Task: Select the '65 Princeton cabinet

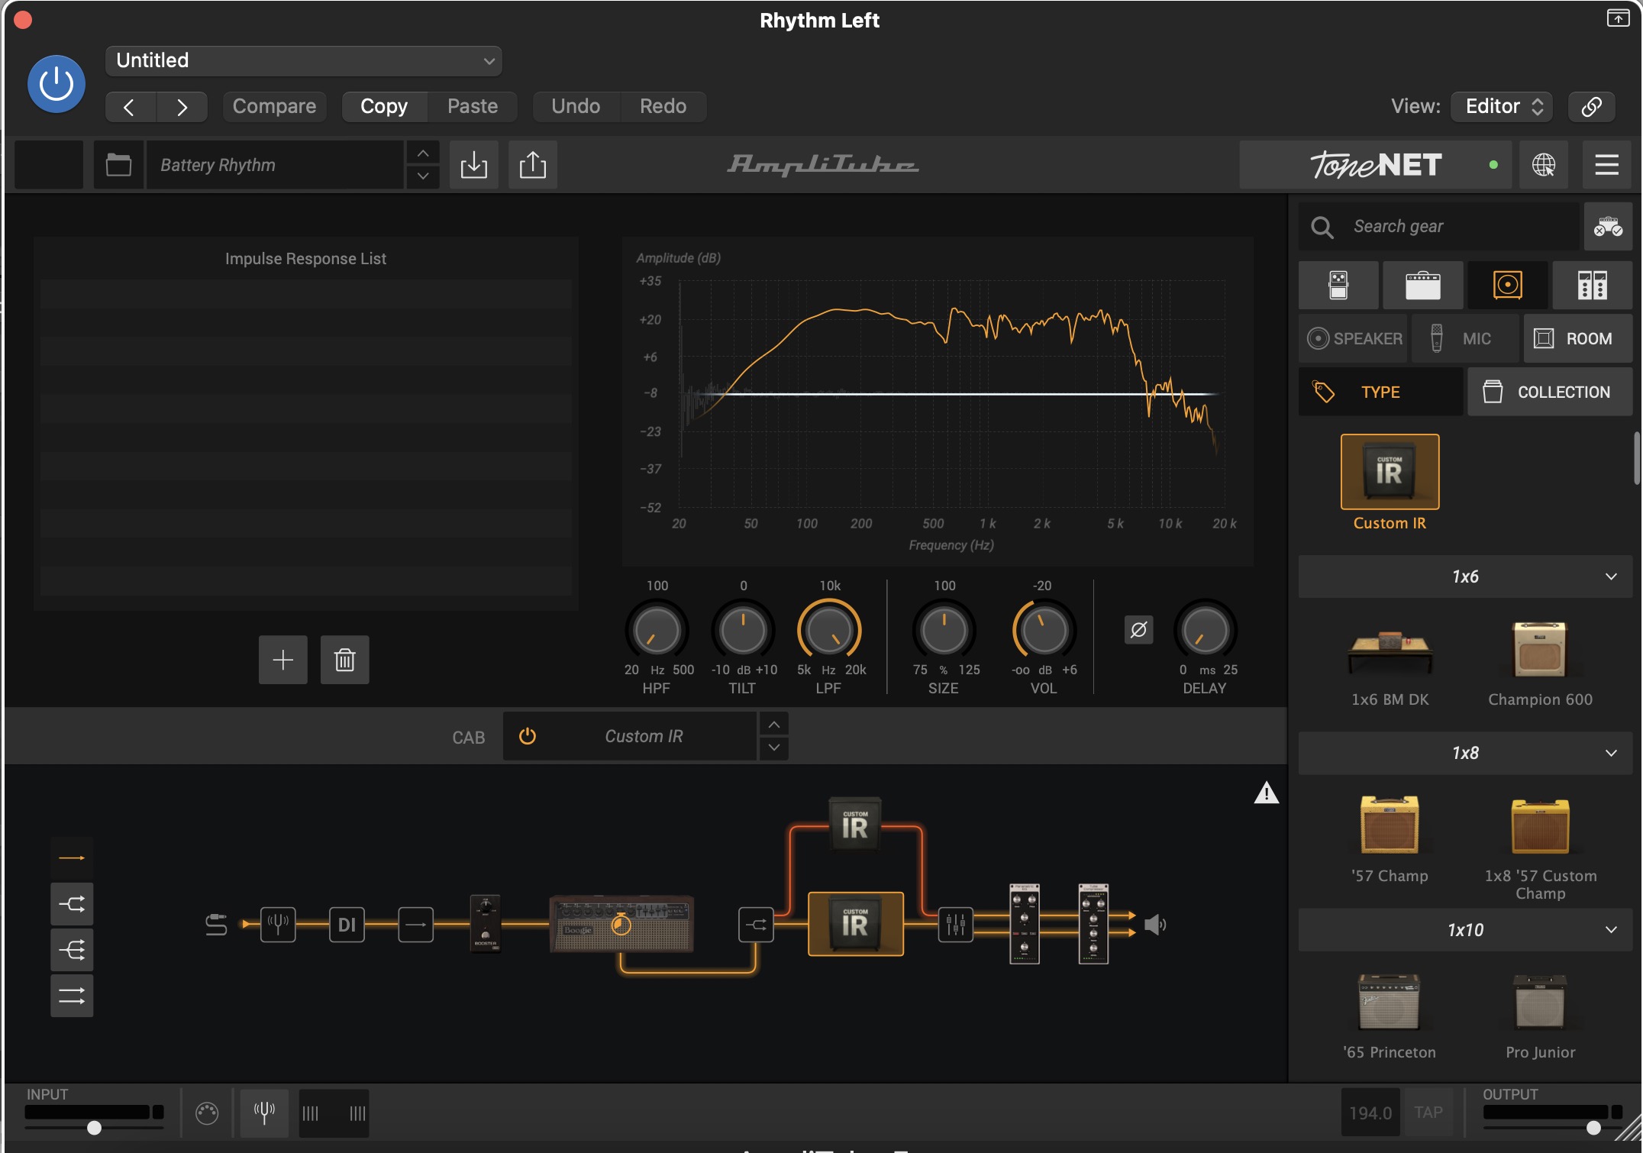Action: point(1390,1002)
